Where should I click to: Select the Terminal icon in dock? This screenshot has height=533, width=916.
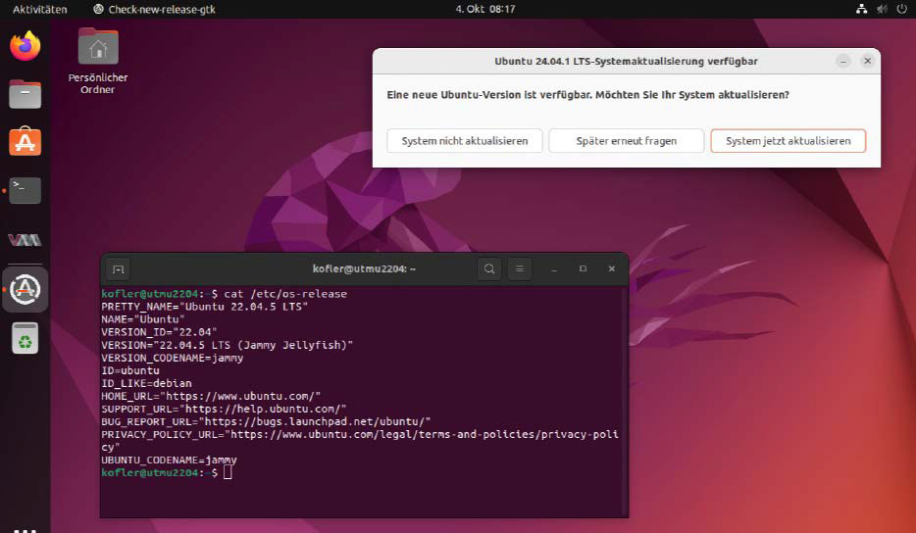[25, 190]
